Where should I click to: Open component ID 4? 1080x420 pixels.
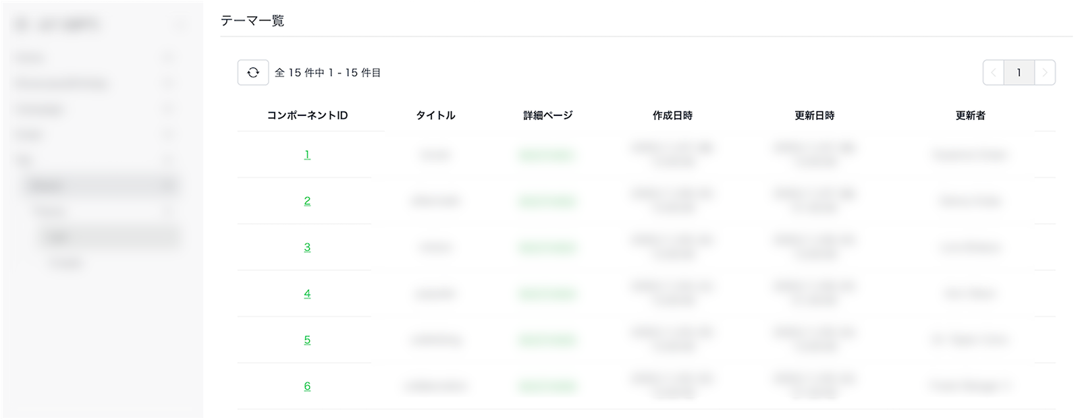tap(307, 294)
